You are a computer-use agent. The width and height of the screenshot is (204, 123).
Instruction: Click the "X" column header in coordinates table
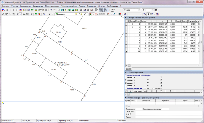(151, 21)
